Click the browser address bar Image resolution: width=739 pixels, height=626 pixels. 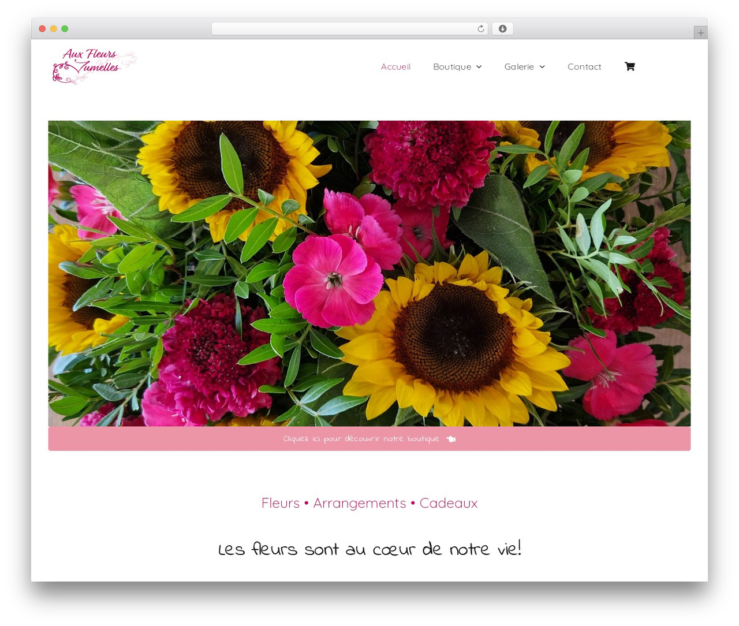(x=349, y=29)
